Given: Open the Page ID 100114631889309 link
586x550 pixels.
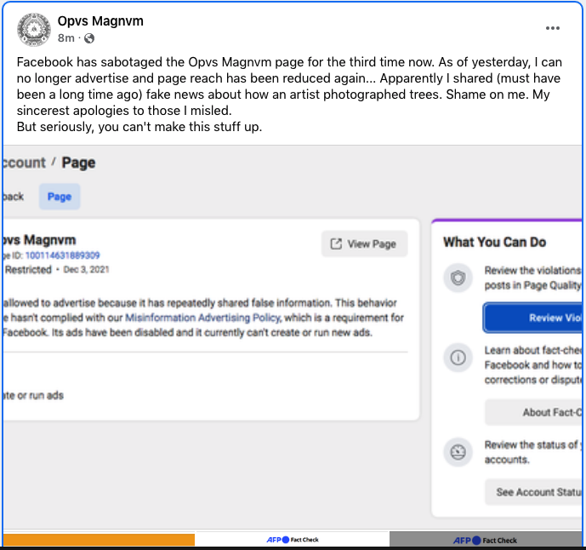Looking at the screenshot, I should (62, 255).
